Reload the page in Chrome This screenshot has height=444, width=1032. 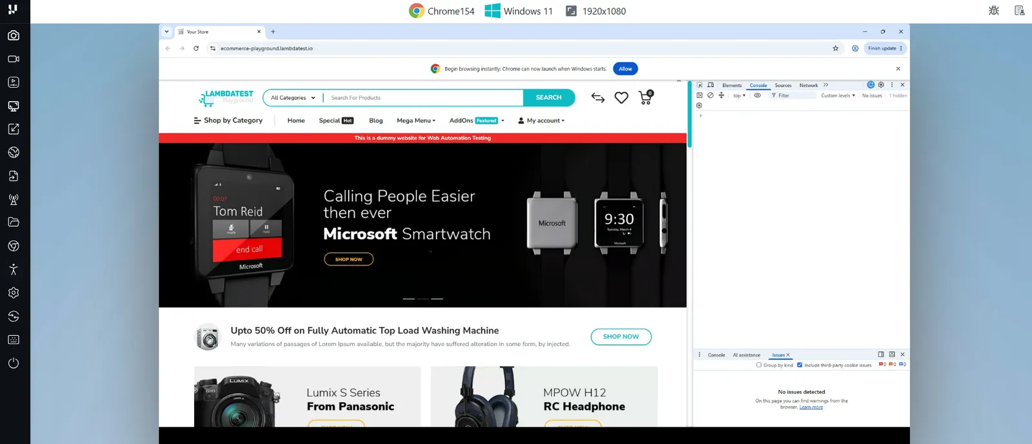(x=196, y=48)
